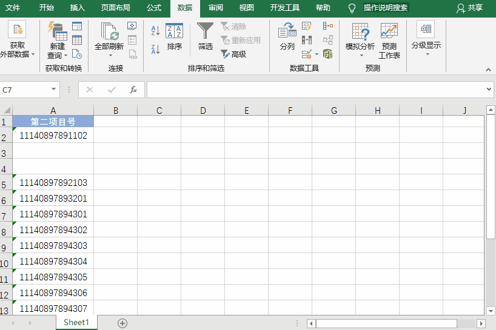Open the Data Validation dropdown arrow

[317, 54]
